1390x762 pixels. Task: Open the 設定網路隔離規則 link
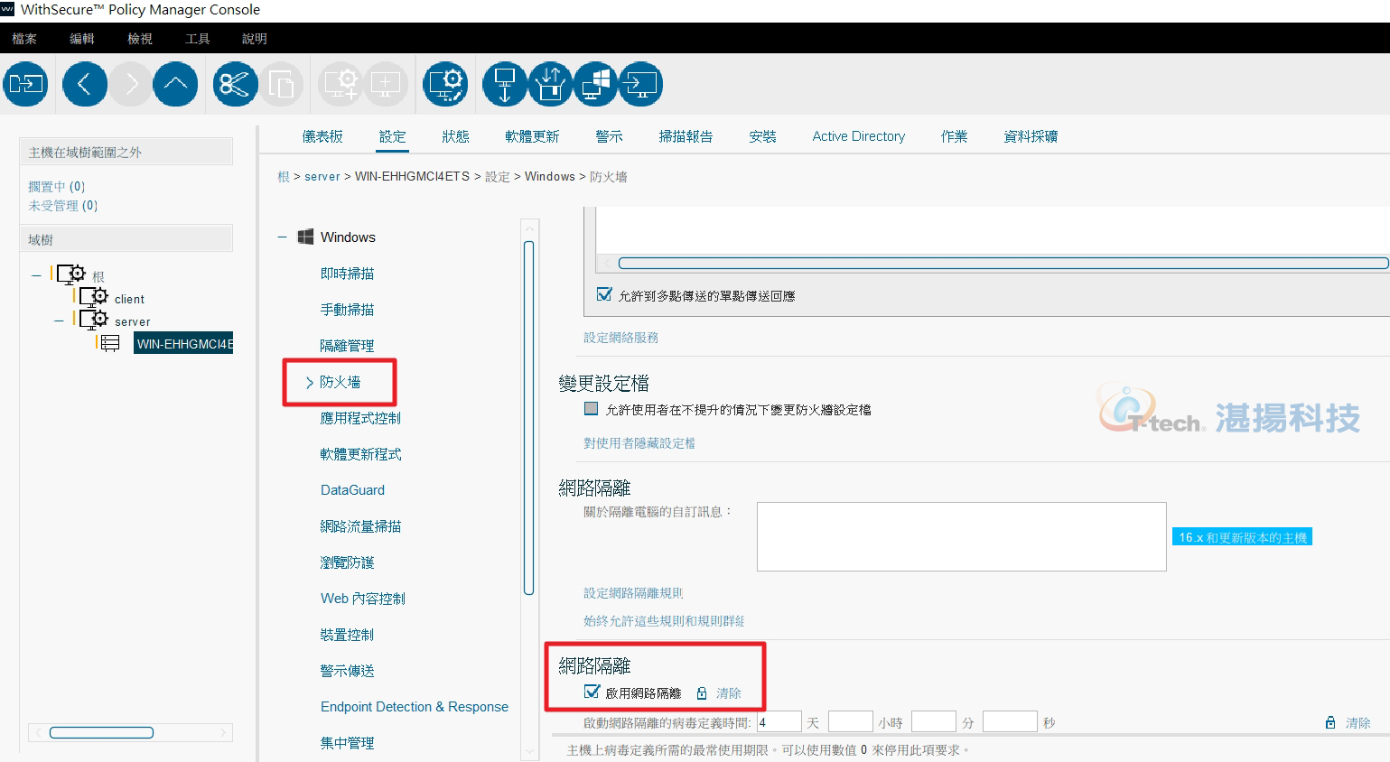632,593
